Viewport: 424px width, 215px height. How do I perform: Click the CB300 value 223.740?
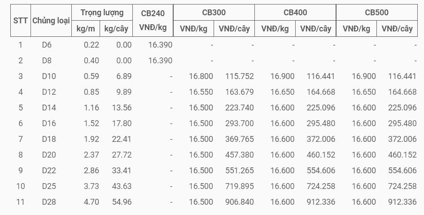pos(240,108)
